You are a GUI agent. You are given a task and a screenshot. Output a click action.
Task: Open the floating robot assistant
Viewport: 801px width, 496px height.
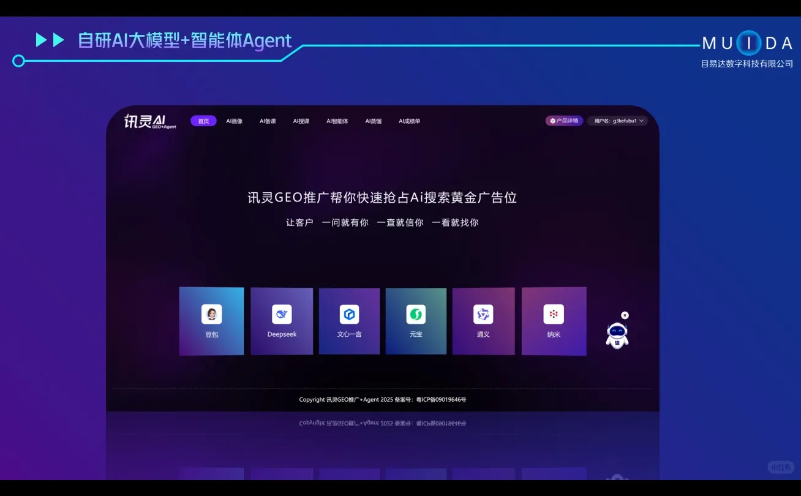pos(617,336)
